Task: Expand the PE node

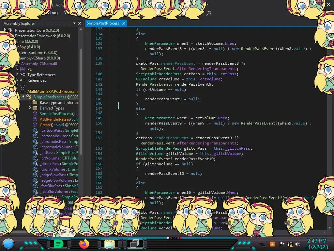Action: tap(17, 69)
